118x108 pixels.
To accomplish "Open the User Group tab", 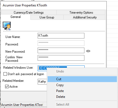I will click(x=47, y=17).
